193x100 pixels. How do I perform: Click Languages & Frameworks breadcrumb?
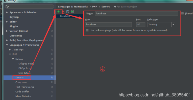tap(73, 7)
